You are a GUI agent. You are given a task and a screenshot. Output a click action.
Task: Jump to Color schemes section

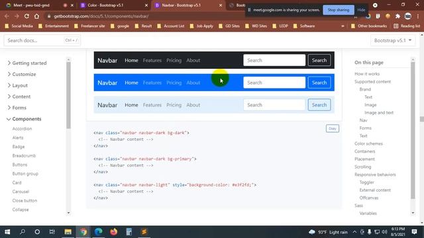point(368,143)
